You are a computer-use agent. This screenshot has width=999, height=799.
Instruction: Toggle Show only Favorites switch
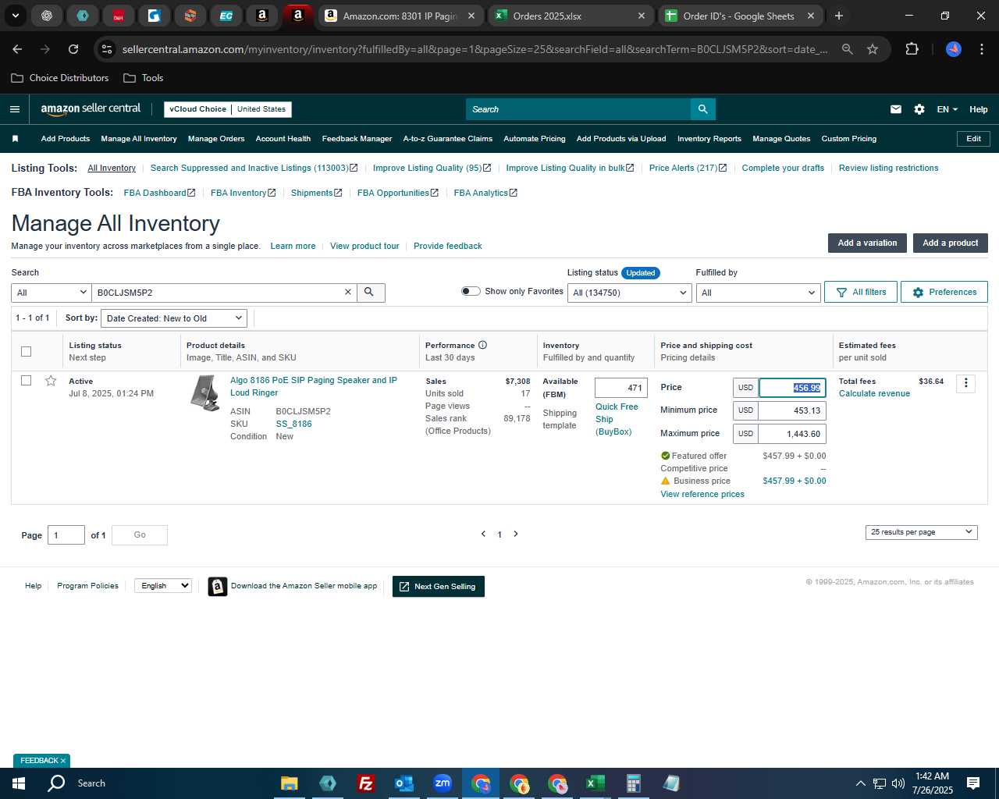coord(471,291)
